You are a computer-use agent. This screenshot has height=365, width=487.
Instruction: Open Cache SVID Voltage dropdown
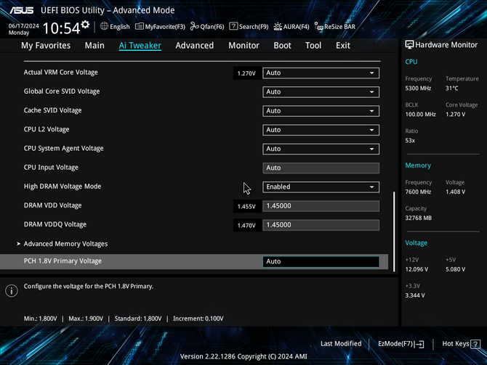point(321,111)
